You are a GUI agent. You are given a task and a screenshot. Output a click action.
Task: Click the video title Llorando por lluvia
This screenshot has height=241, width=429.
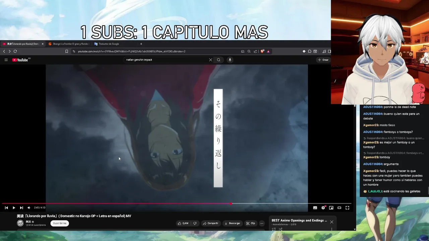(74, 216)
